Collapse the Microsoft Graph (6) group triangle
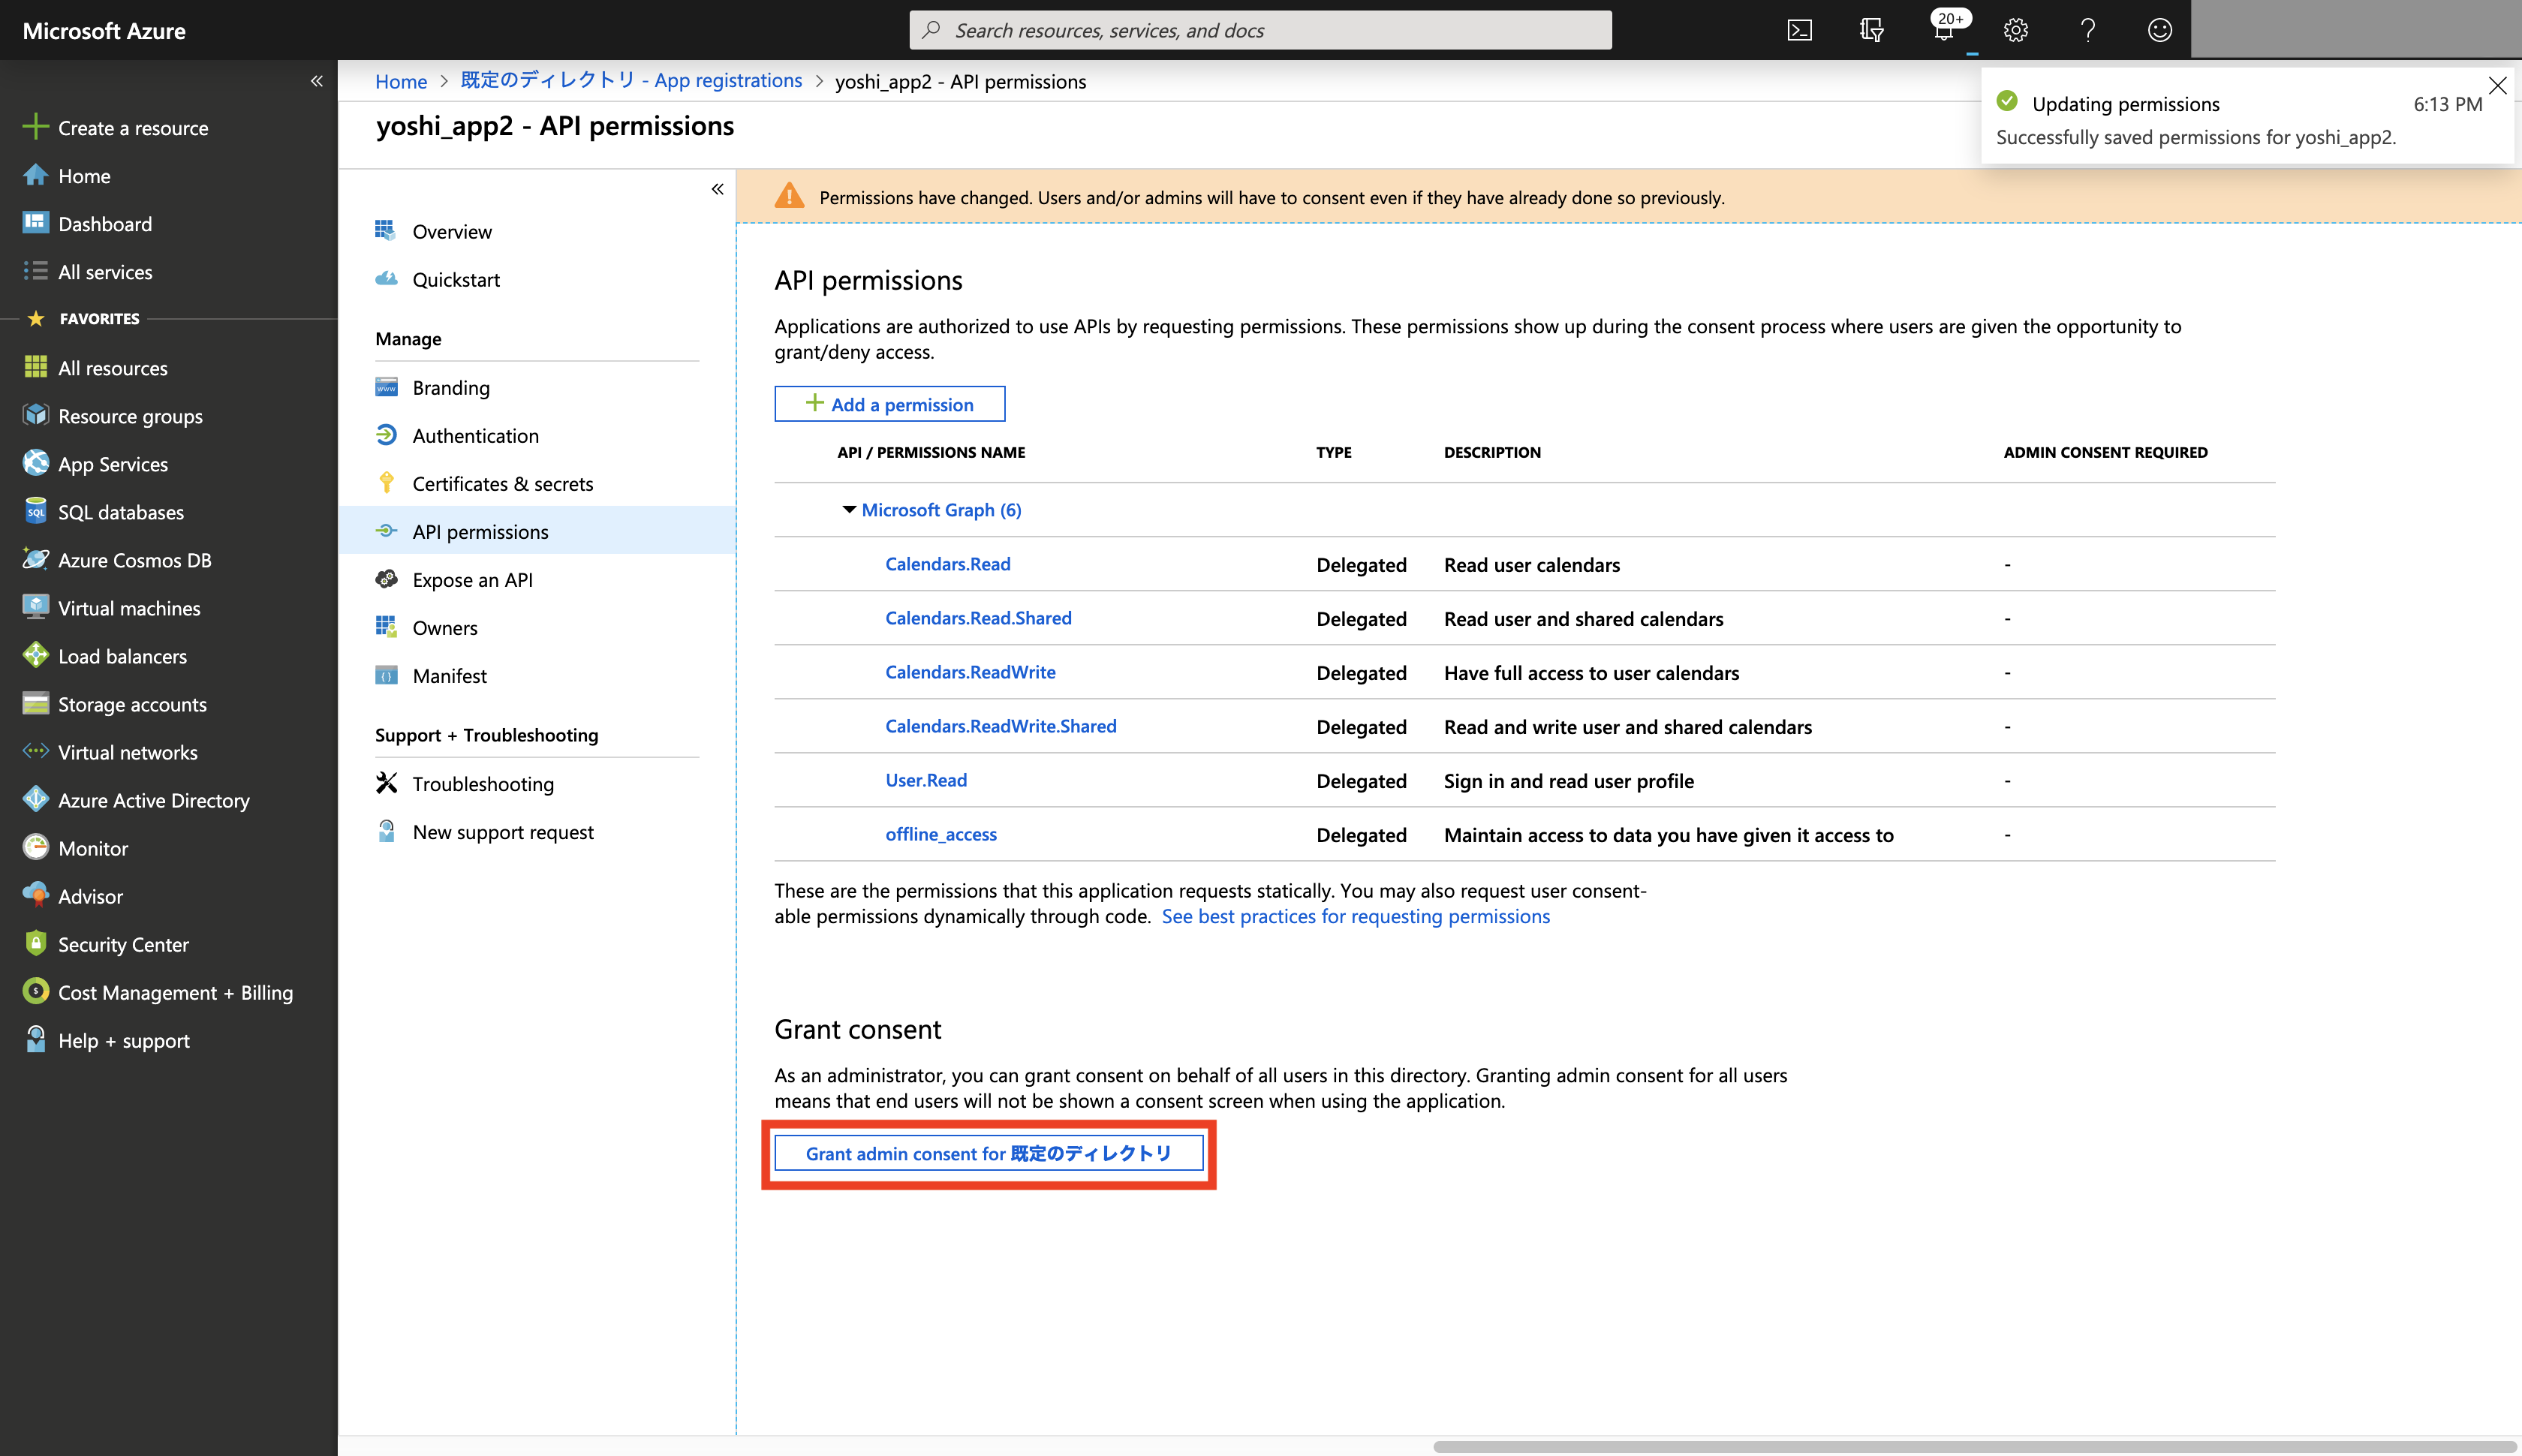 coord(849,510)
